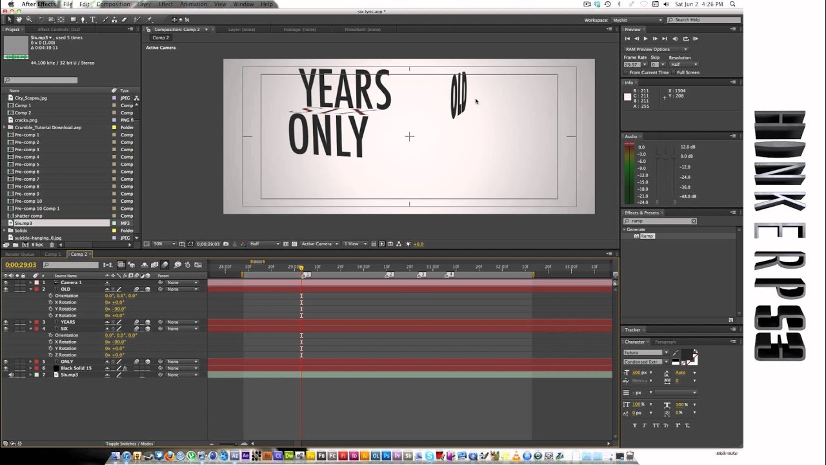Expand the YEARS layer twirl arrow
826x465 pixels.
tap(30, 322)
